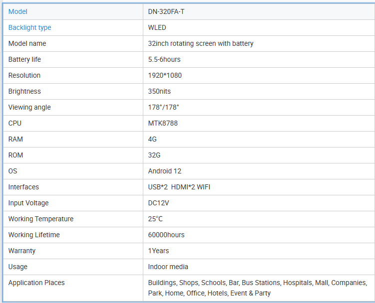Select the 5.5-6hours battery value
The image size is (375, 303).
pyautogui.click(x=164, y=59)
